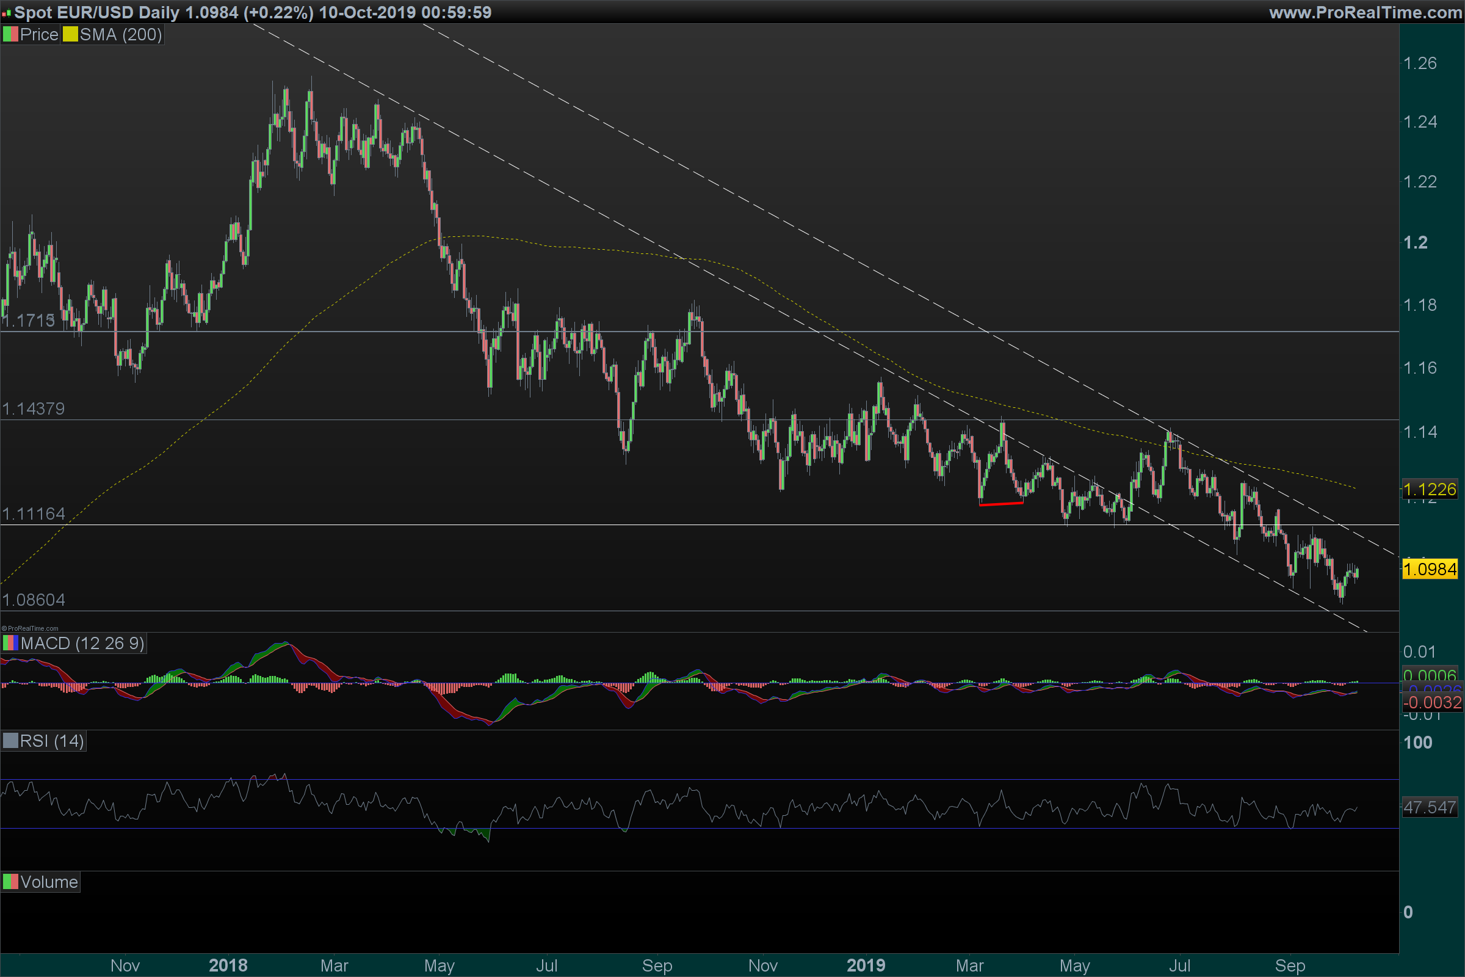Click the © ProRealTime.com copyright text
Image resolution: width=1465 pixels, height=977 pixels.
[30, 628]
